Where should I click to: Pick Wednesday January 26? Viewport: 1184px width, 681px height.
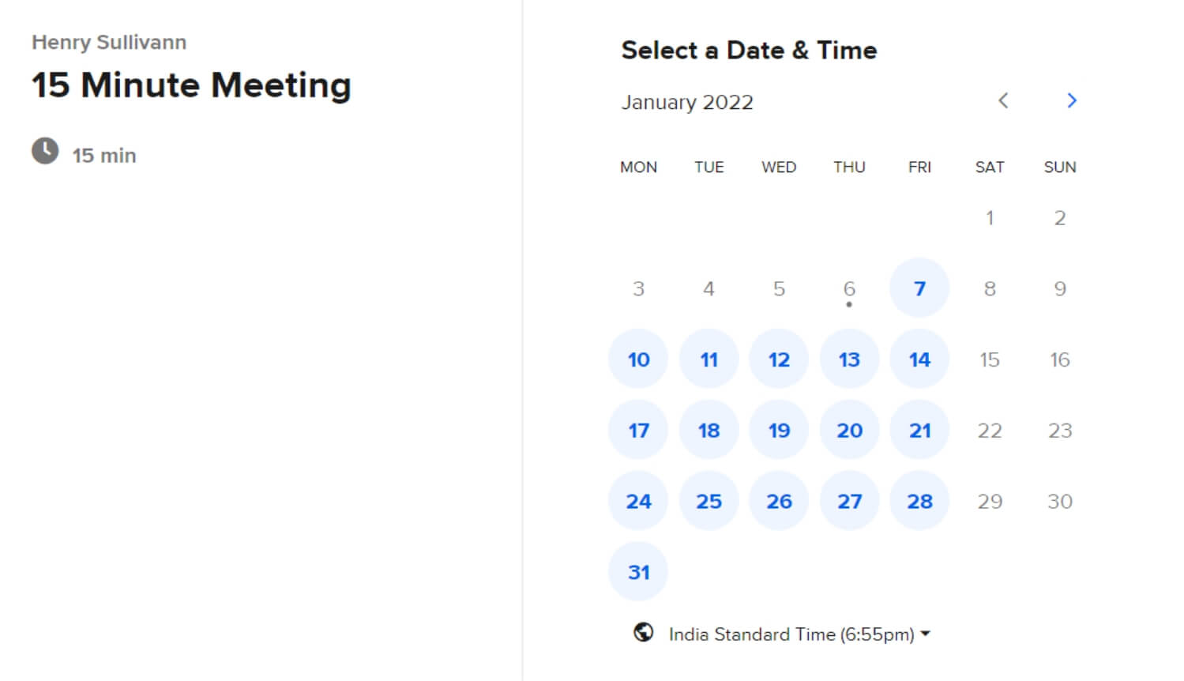pyautogui.click(x=779, y=501)
